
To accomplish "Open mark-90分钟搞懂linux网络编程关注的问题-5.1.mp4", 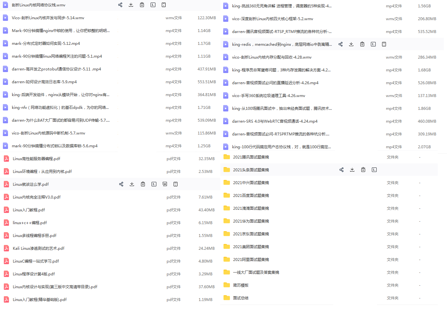I will [x=57, y=56].
